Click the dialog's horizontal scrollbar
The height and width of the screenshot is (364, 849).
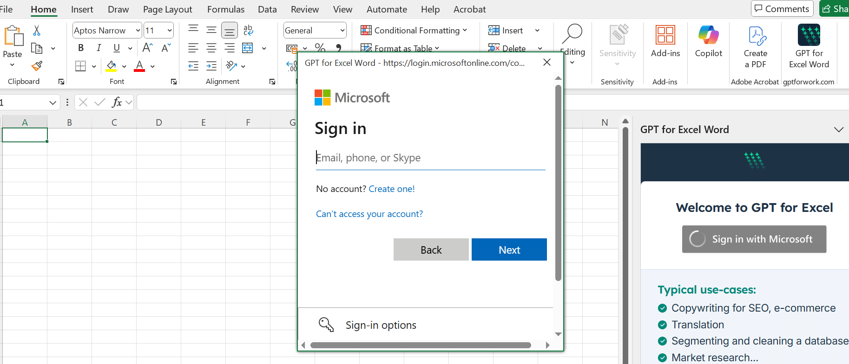(x=421, y=345)
